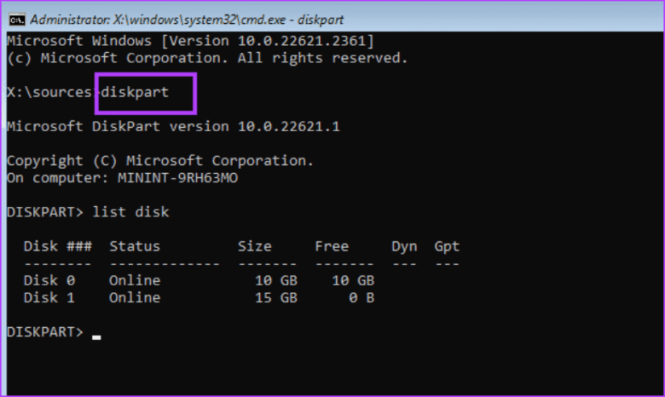
Task: Click the '10 GB' free value of Disk 0
Action: click(x=353, y=280)
